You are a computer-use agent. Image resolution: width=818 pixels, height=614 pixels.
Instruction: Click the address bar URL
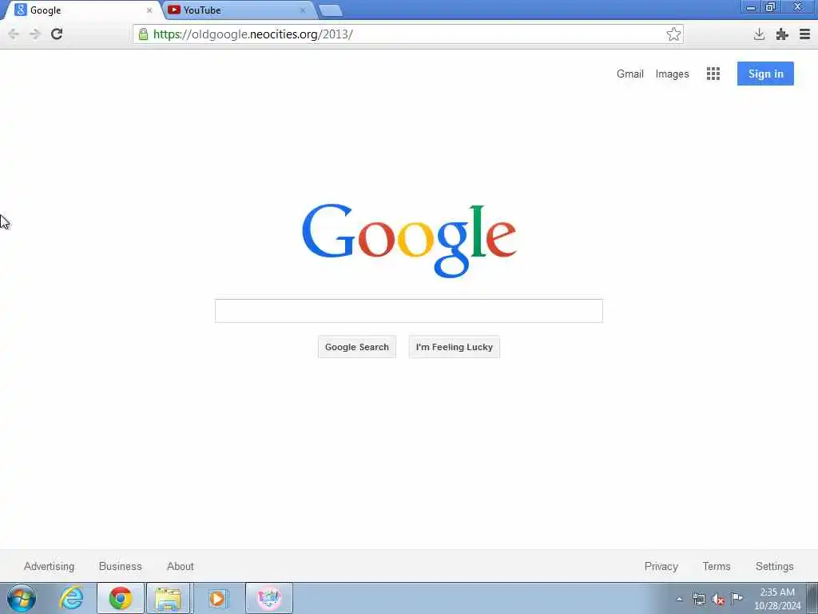(253, 34)
